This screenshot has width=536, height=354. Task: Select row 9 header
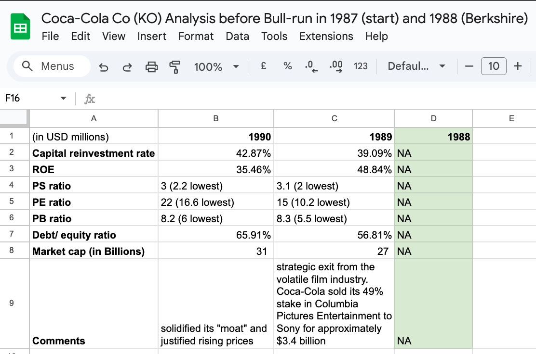(x=14, y=303)
